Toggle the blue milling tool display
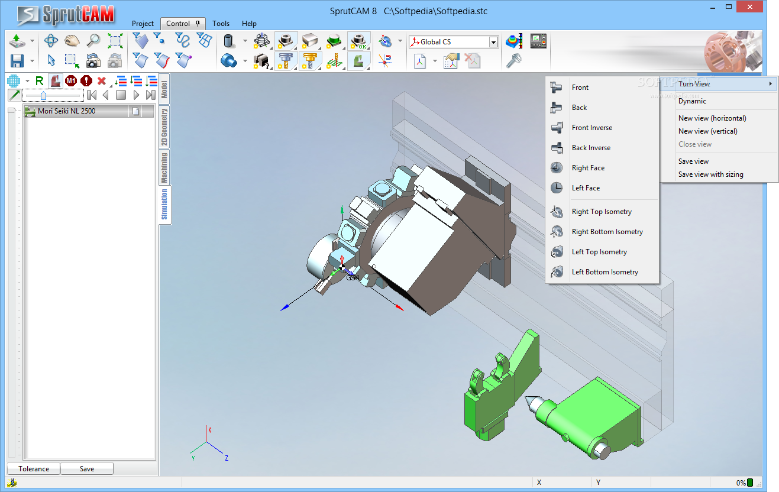Screen dimensions: 779x492 coord(286,60)
